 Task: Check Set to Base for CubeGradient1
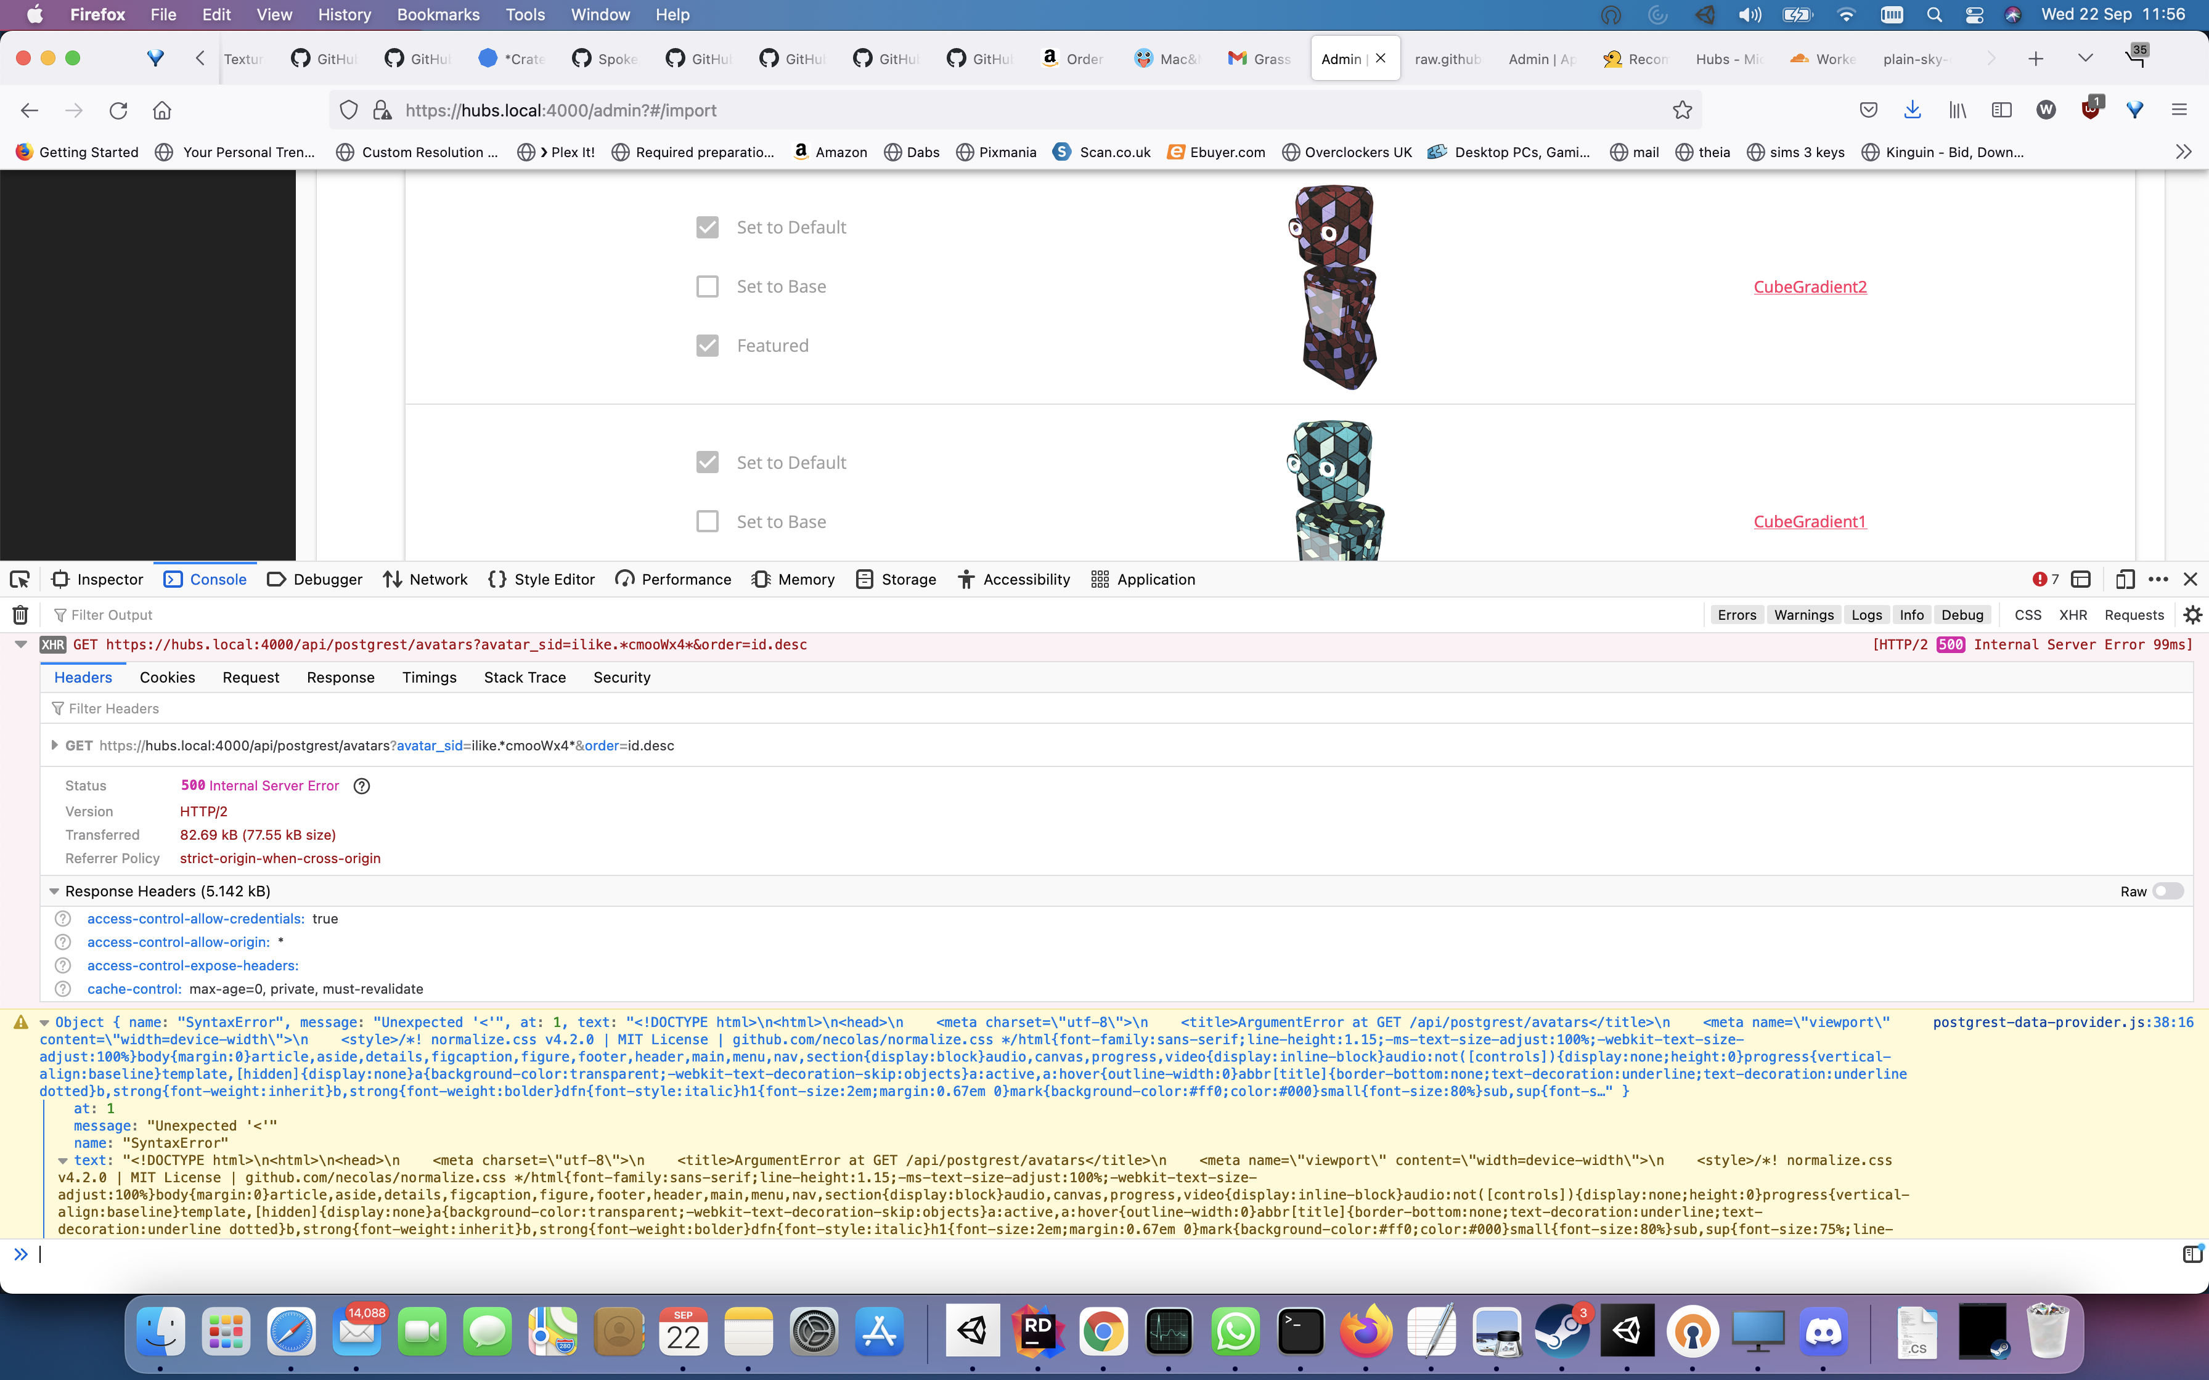708,522
